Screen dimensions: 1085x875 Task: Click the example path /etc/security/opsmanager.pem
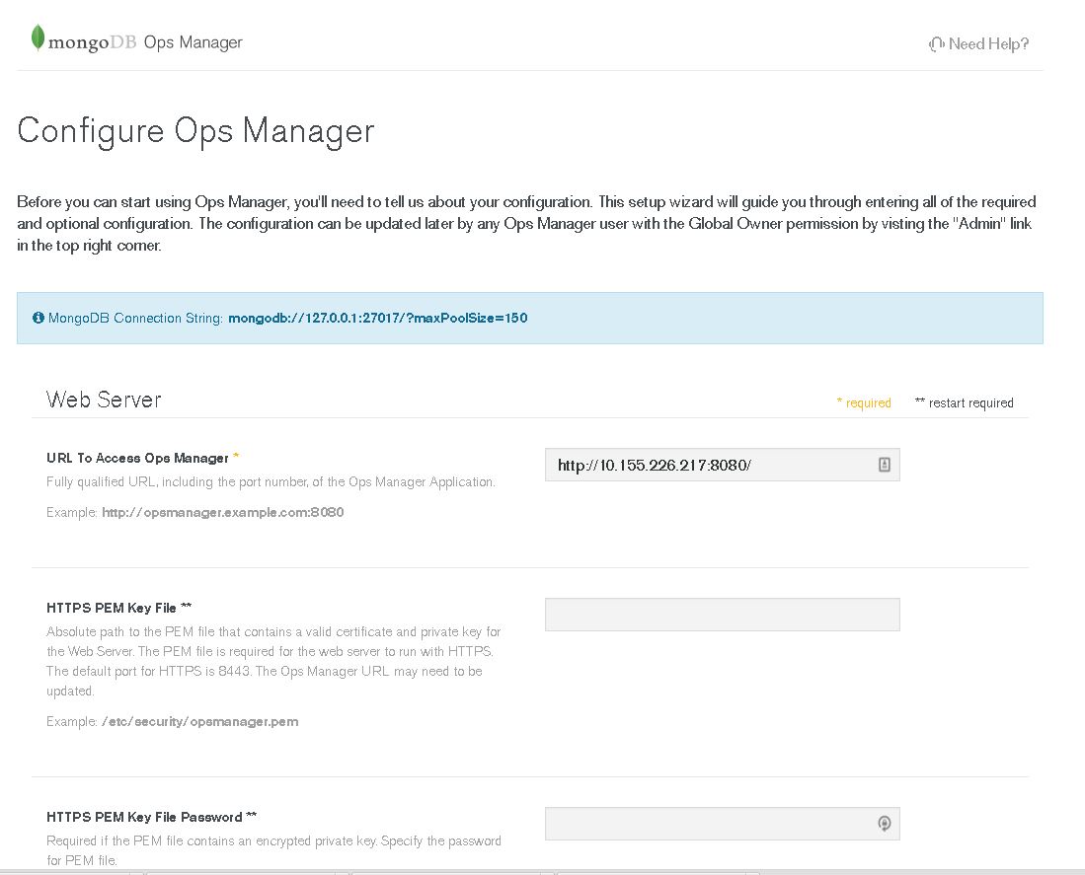tap(200, 721)
